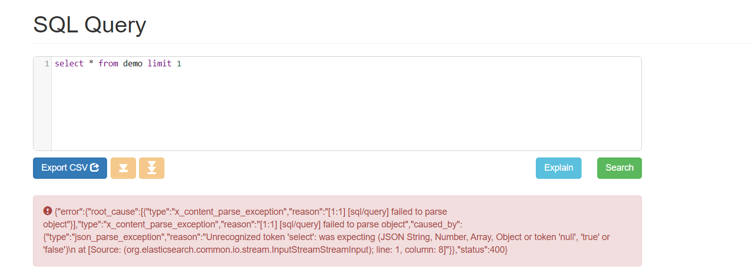Place cursor on the 'limit' keyword
751x274 pixels.
159,64
